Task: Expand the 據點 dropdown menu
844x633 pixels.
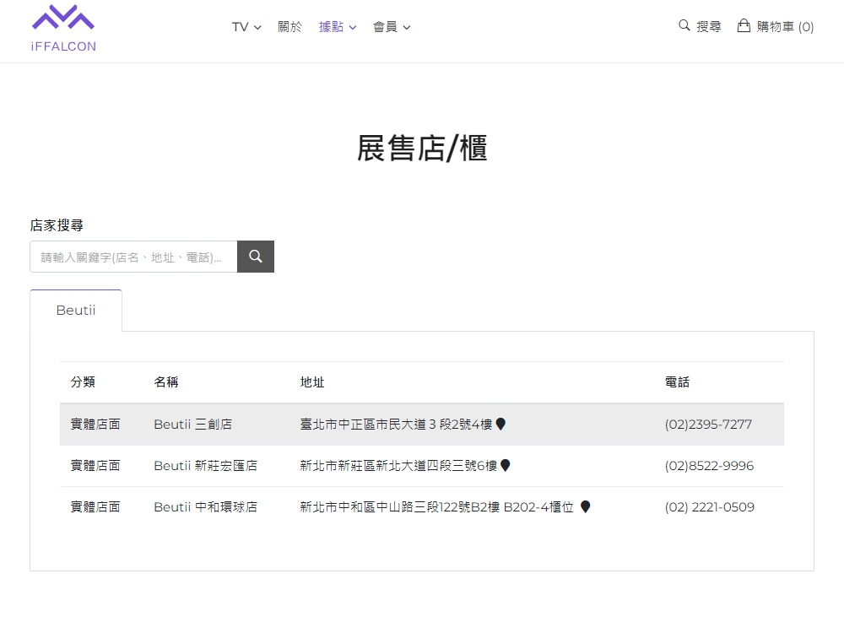Action: click(338, 27)
